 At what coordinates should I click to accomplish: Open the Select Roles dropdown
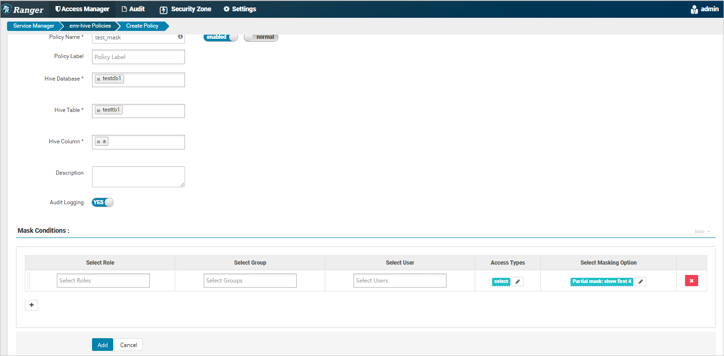click(103, 281)
